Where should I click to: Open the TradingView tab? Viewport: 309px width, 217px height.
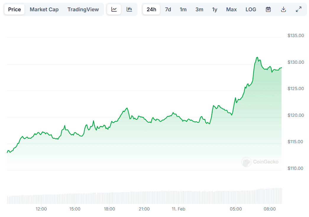click(83, 9)
